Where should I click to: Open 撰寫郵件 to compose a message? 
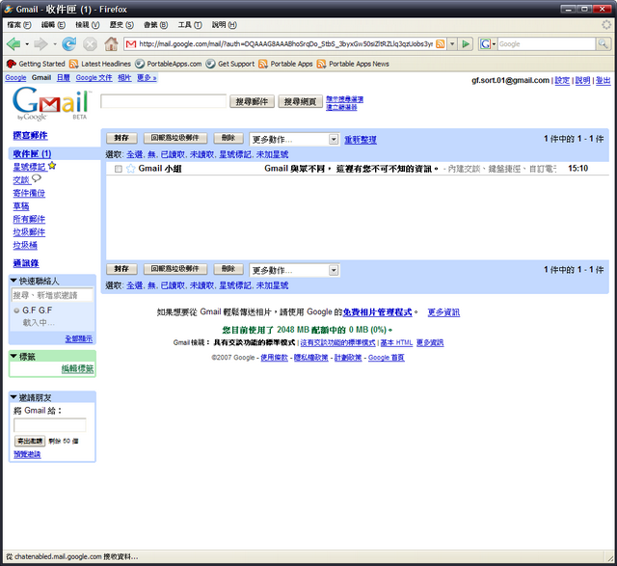point(30,135)
